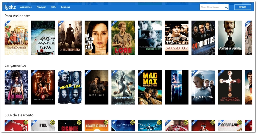Screen dimensions: 257x134
Task: Select the Soberano 2 poster
Action: (x=230, y=126)
